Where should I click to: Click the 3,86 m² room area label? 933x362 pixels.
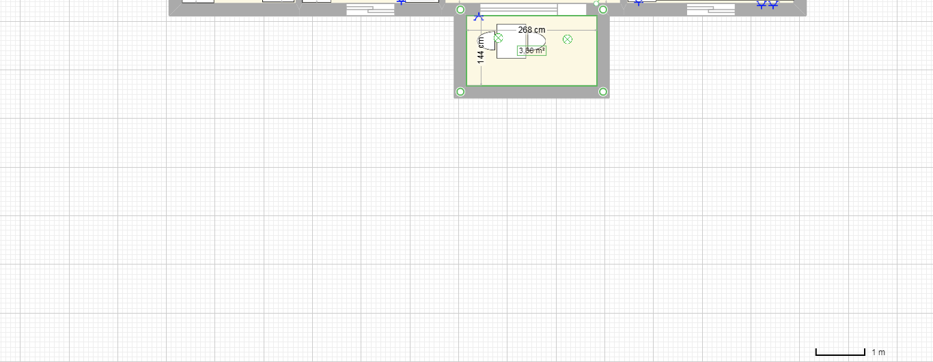coord(532,50)
